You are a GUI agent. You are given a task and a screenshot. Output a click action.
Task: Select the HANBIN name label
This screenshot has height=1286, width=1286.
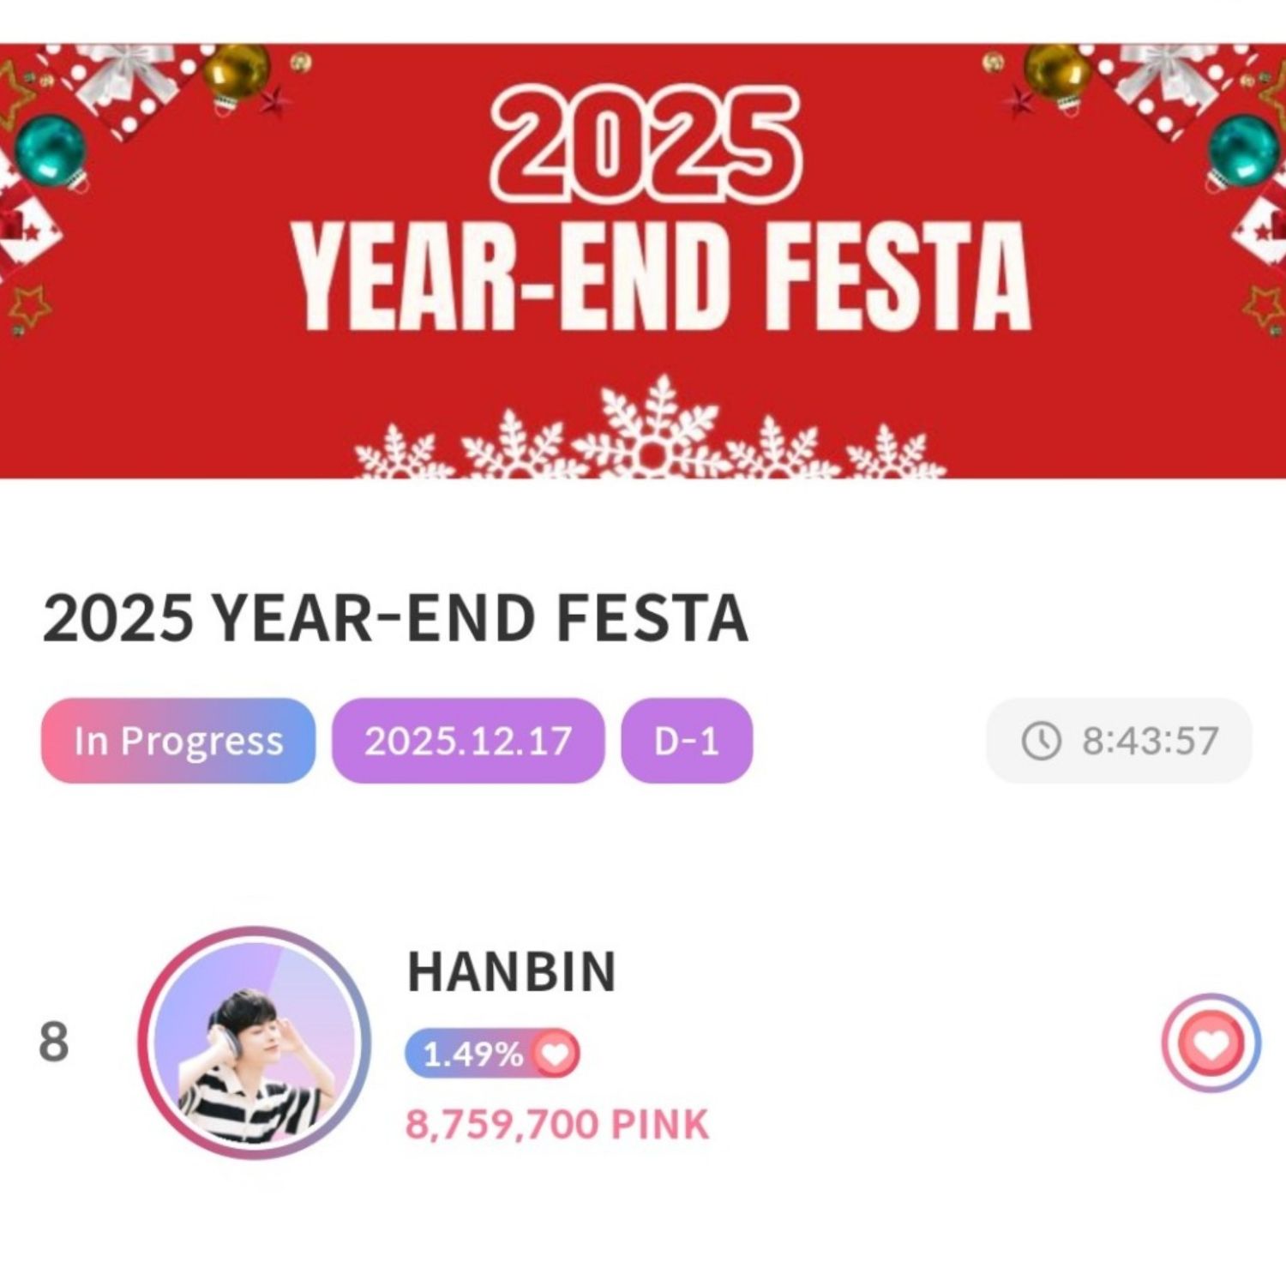pos(512,972)
